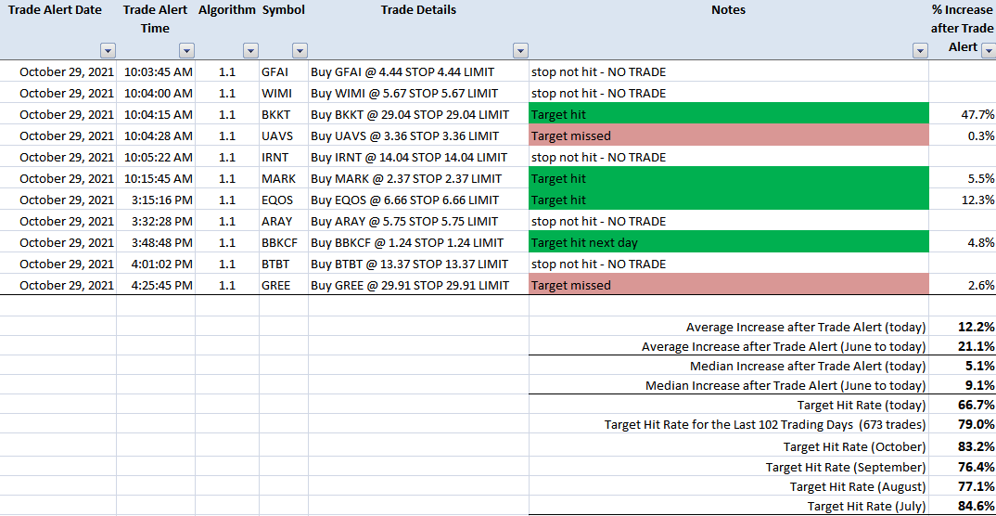Click the Buy BTBT @ 13.37 trade details cell
This screenshot has height=516, width=996.
point(418,264)
